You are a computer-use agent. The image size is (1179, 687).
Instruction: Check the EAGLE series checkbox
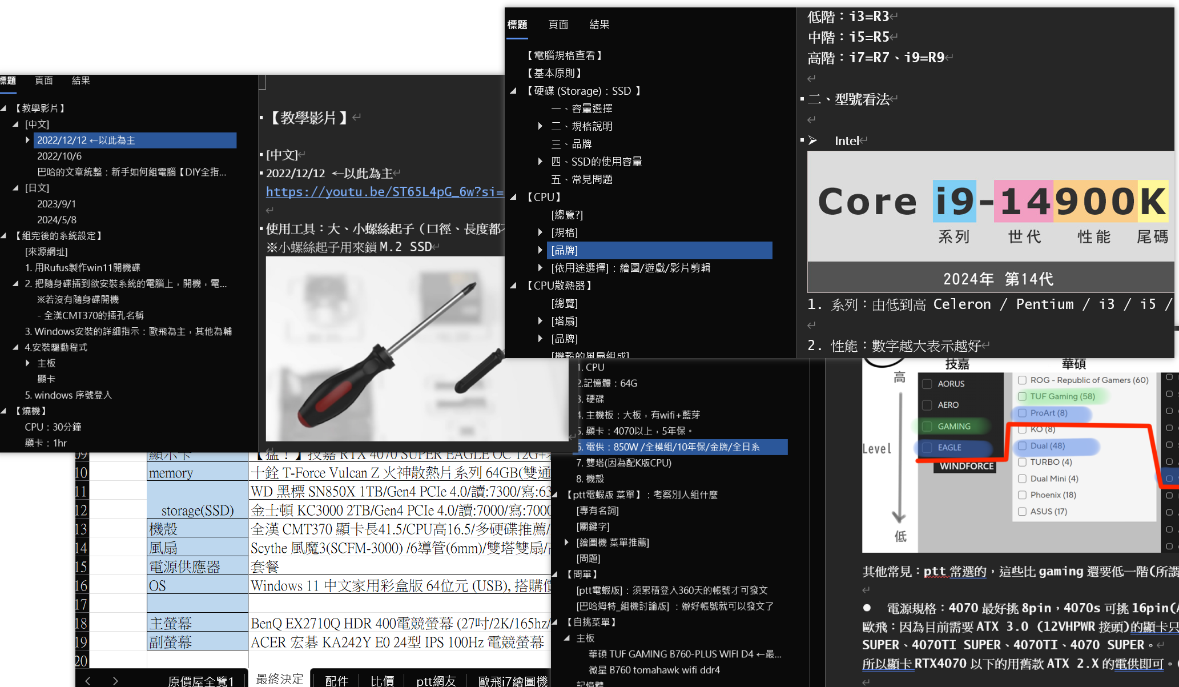pos(927,447)
